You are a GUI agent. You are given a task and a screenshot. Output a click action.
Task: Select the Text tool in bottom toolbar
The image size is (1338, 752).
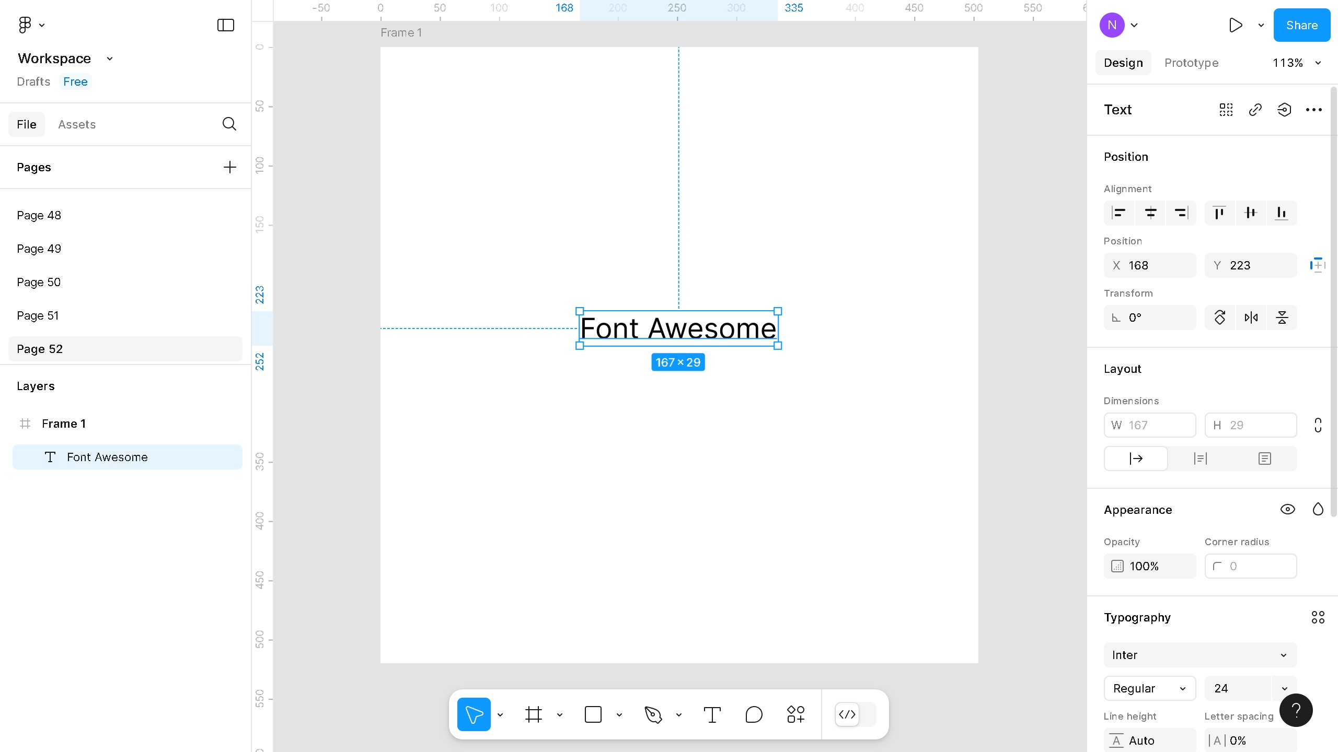tap(712, 714)
